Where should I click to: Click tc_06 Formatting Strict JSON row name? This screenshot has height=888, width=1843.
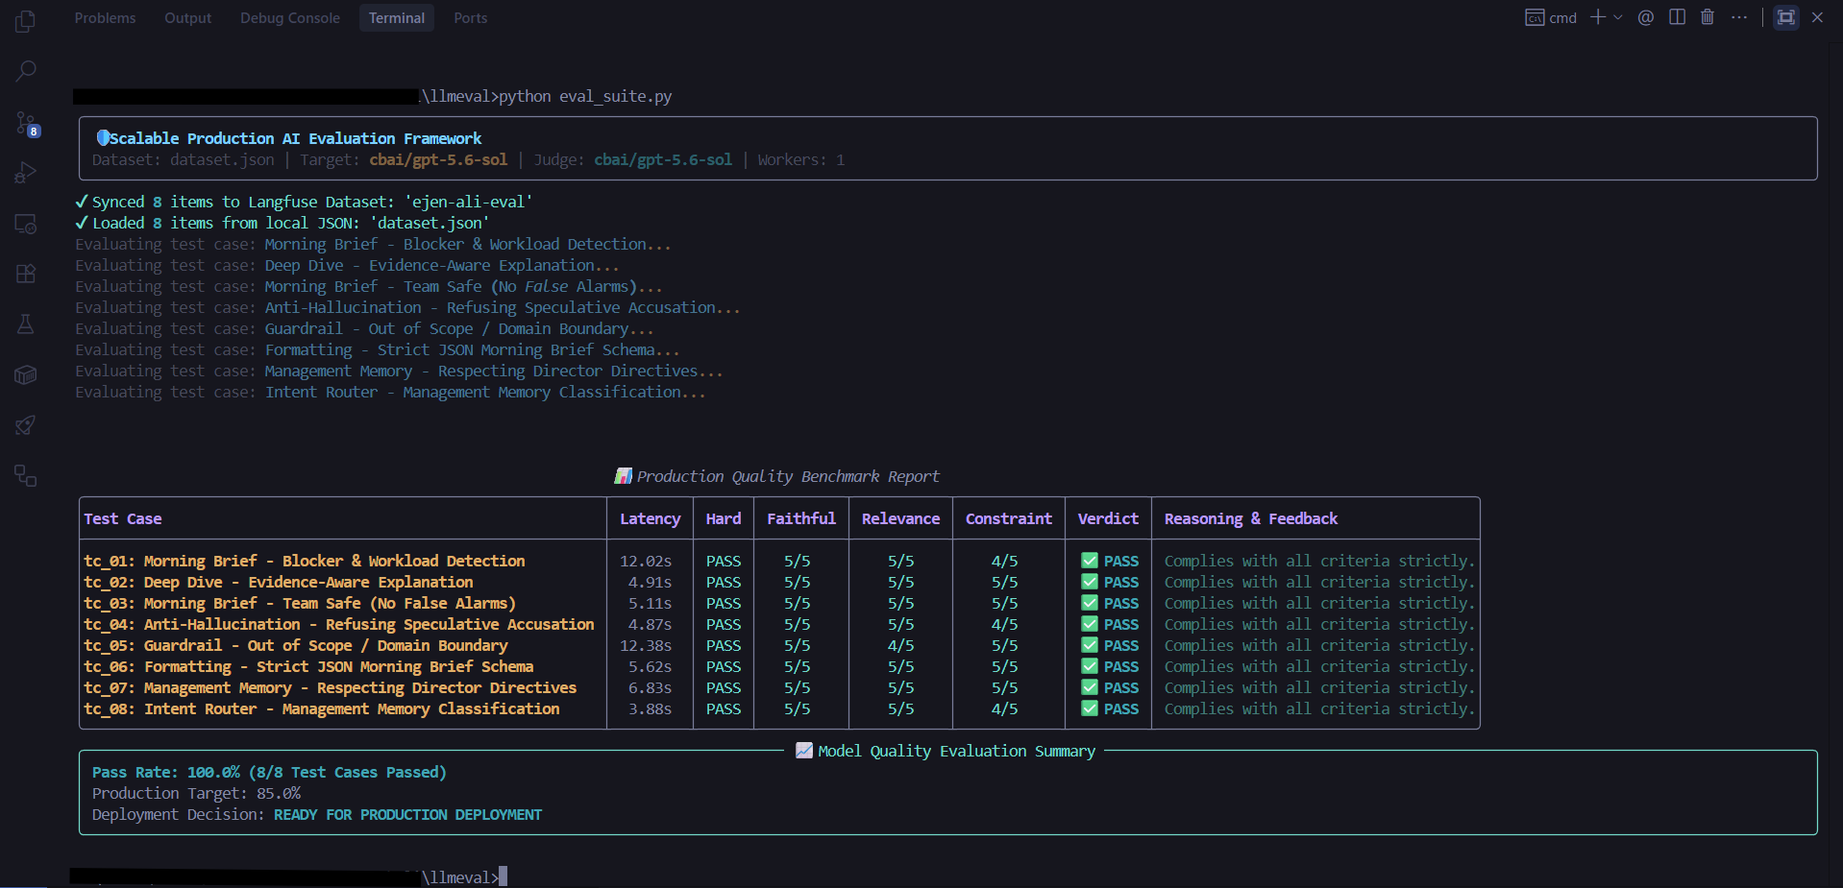[x=308, y=666]
